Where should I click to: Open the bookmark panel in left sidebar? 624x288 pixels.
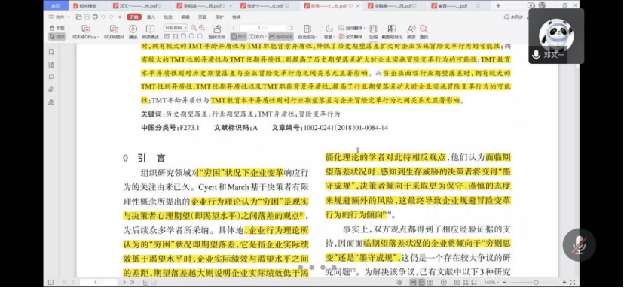coord(51,52)
